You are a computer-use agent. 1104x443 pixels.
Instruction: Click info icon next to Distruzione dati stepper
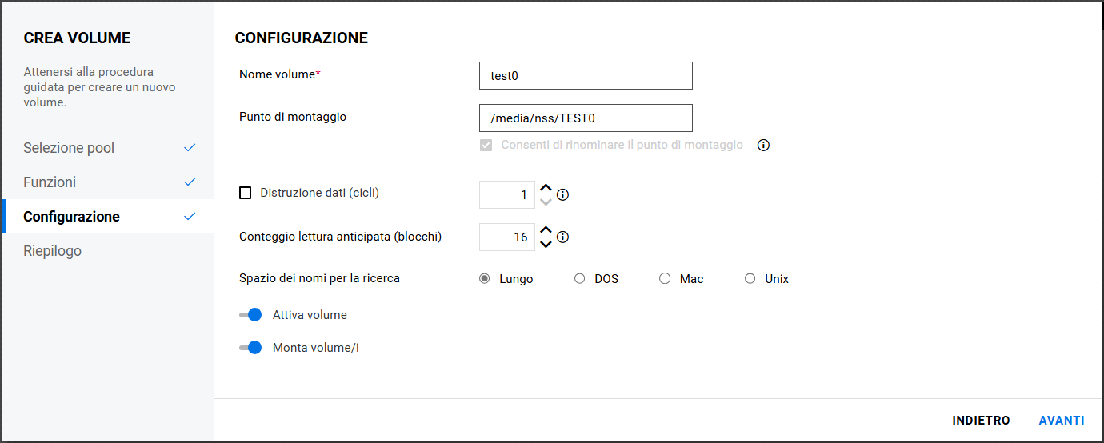[562, 194]
